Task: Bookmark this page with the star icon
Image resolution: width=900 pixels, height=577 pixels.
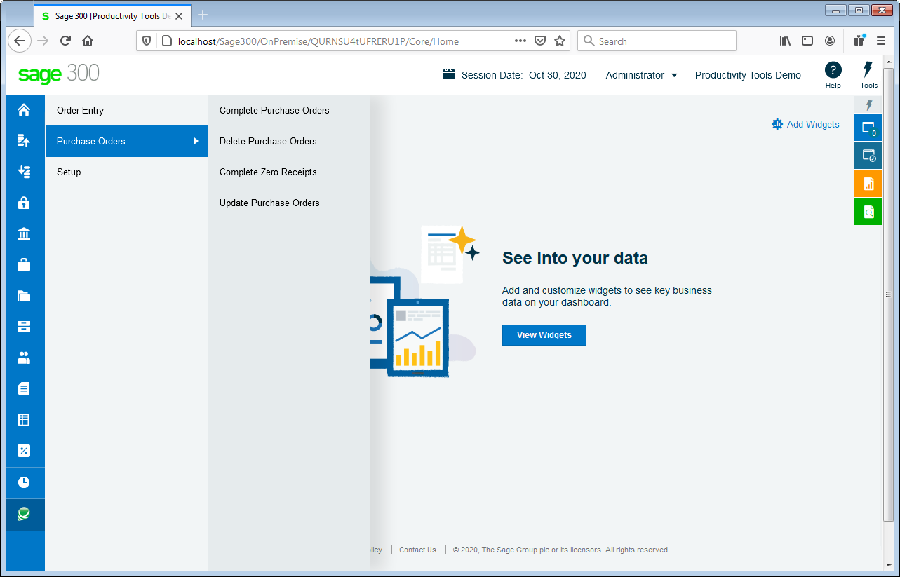Action: click(x=560, y=41)
